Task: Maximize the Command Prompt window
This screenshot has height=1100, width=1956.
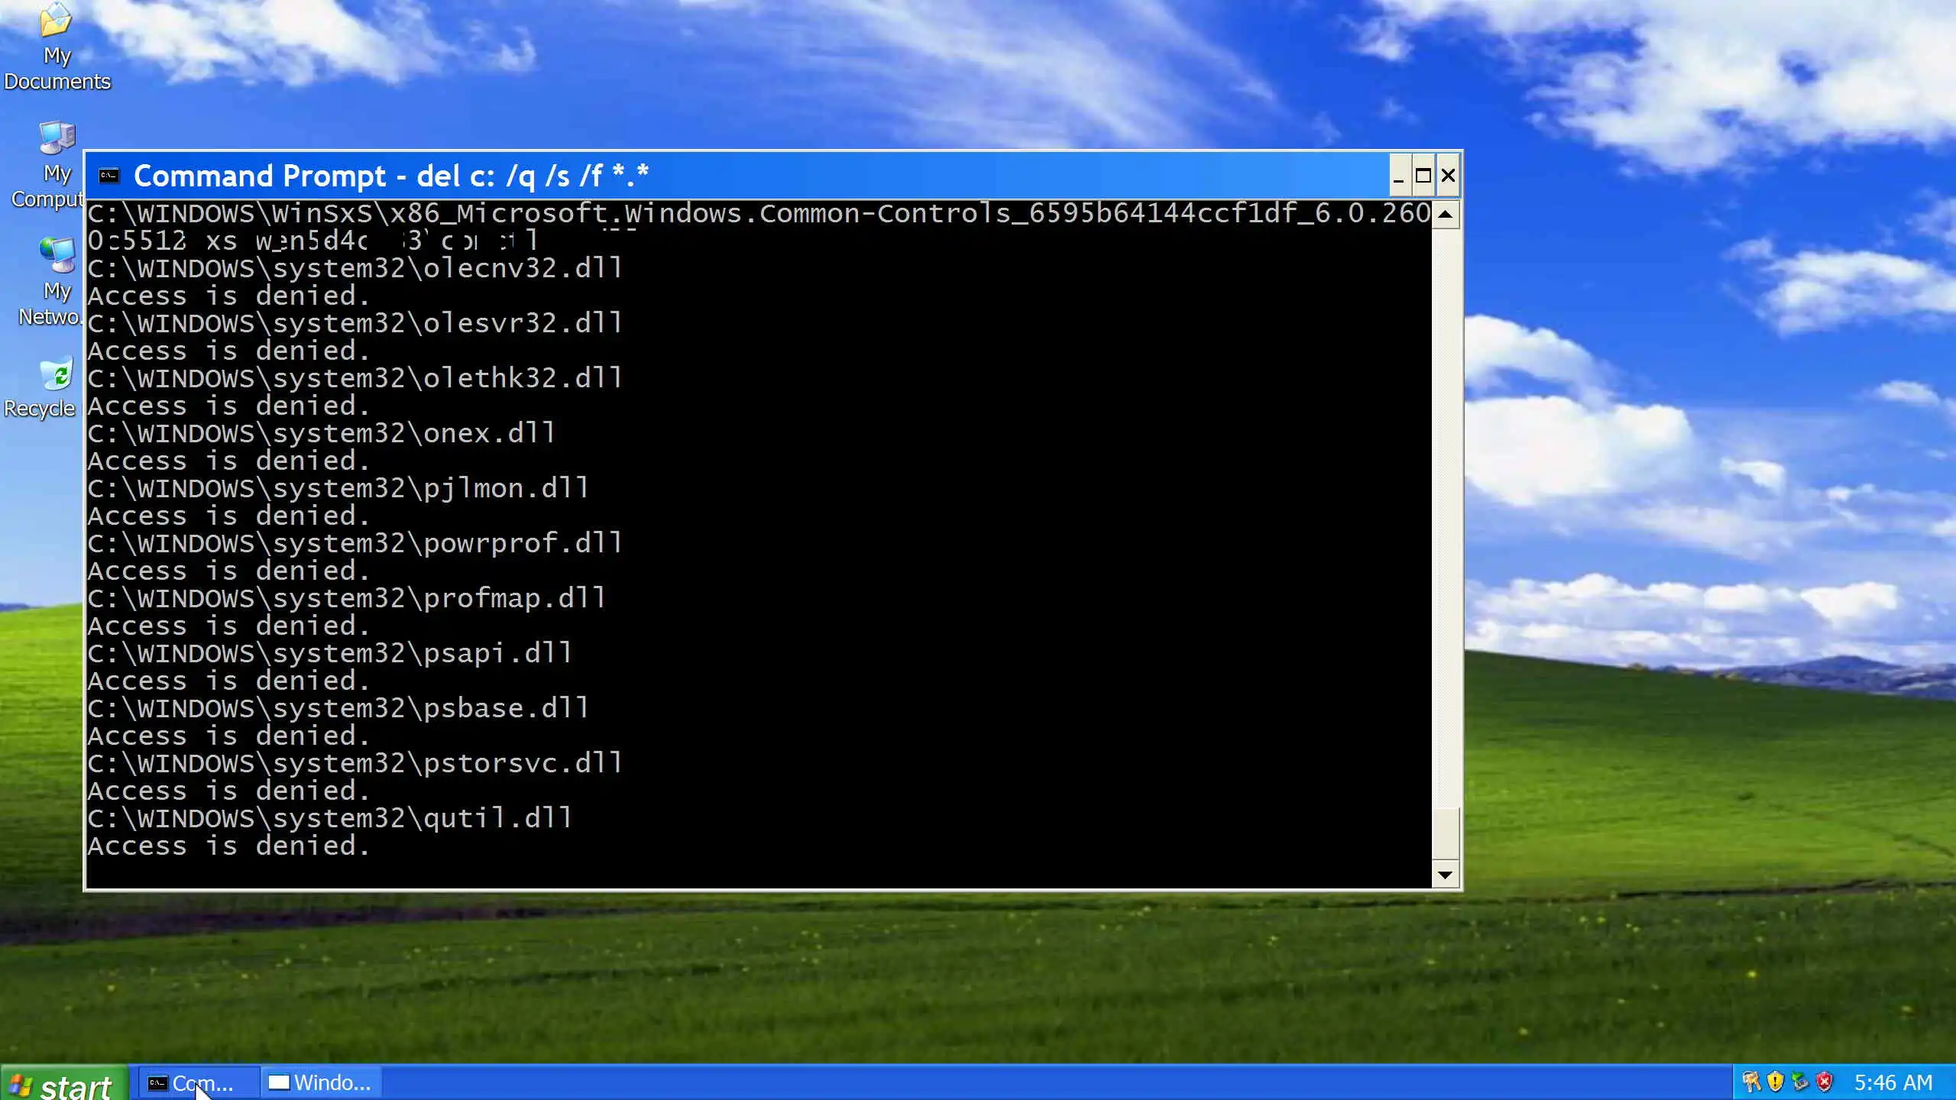Action: (1423, 176)
